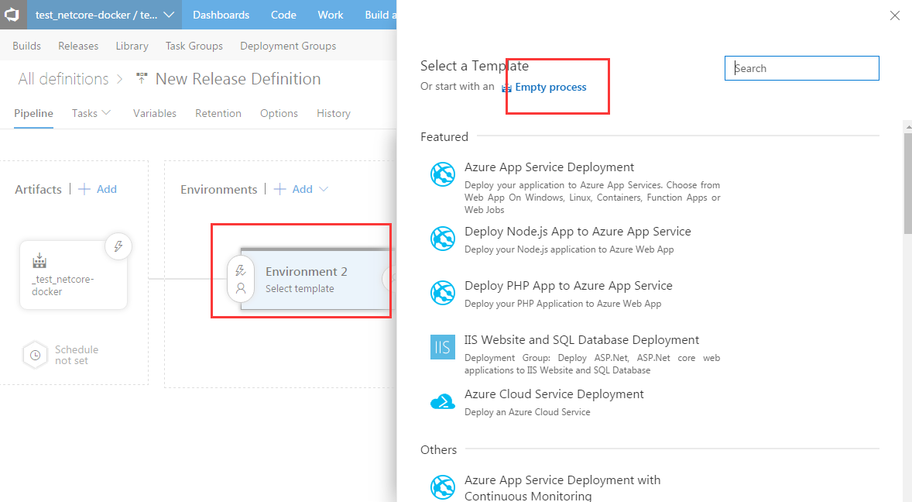This screenshot has height=502, width=912.
Task: Rename the New Release Definition title
Action: [x=238, y=78]
